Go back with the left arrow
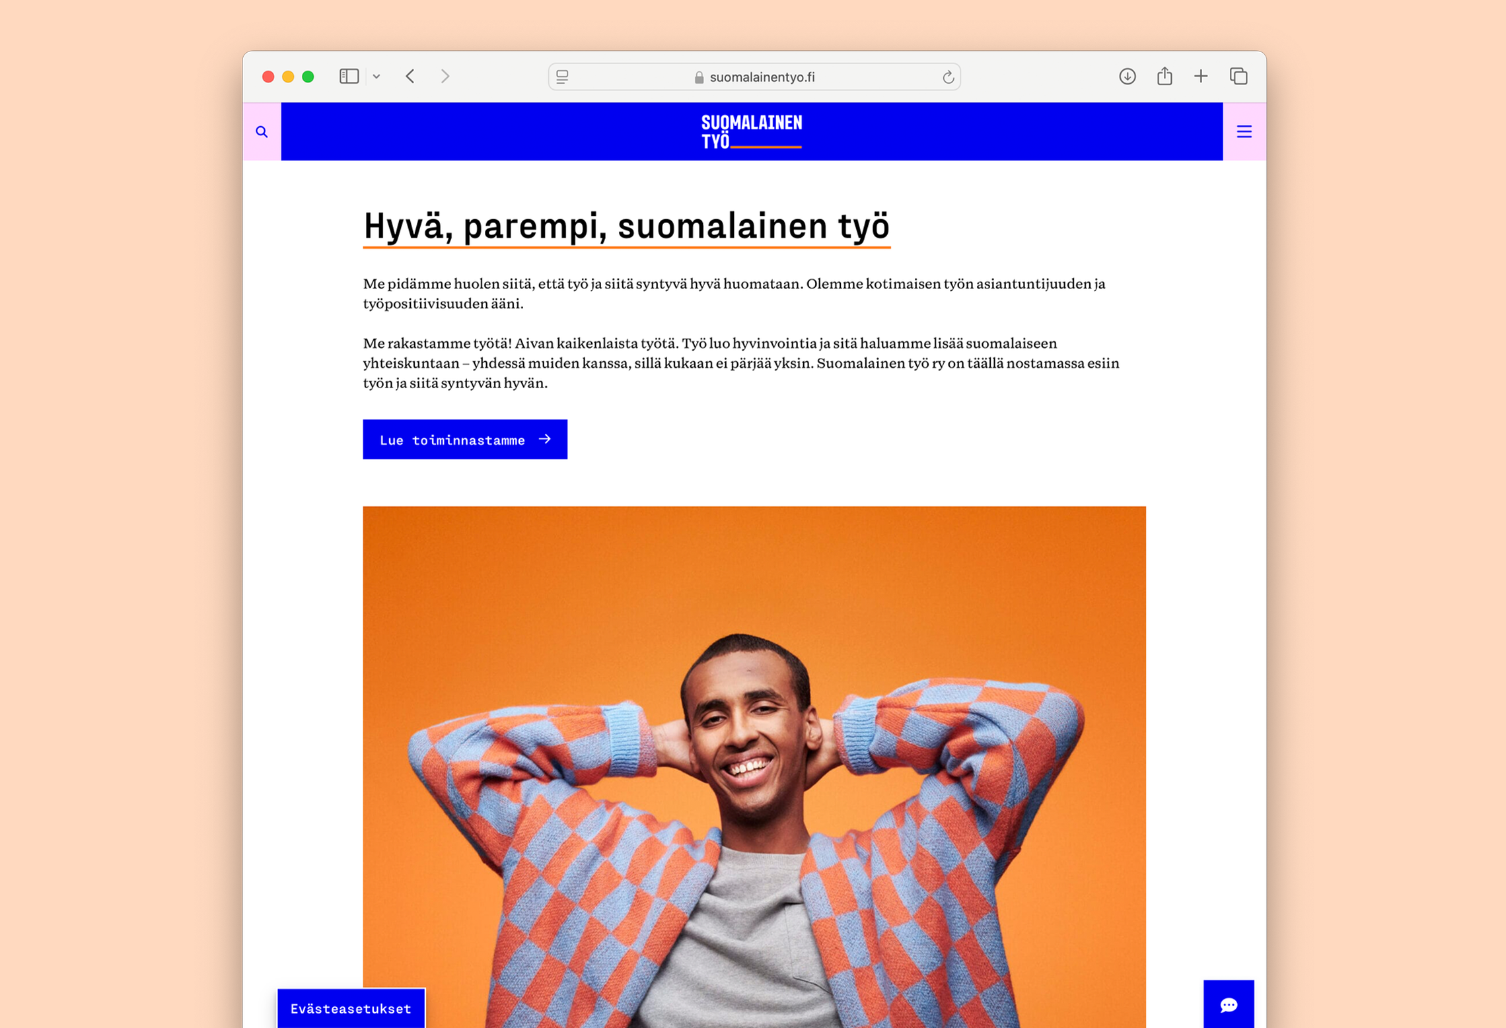 coord(410,77)
